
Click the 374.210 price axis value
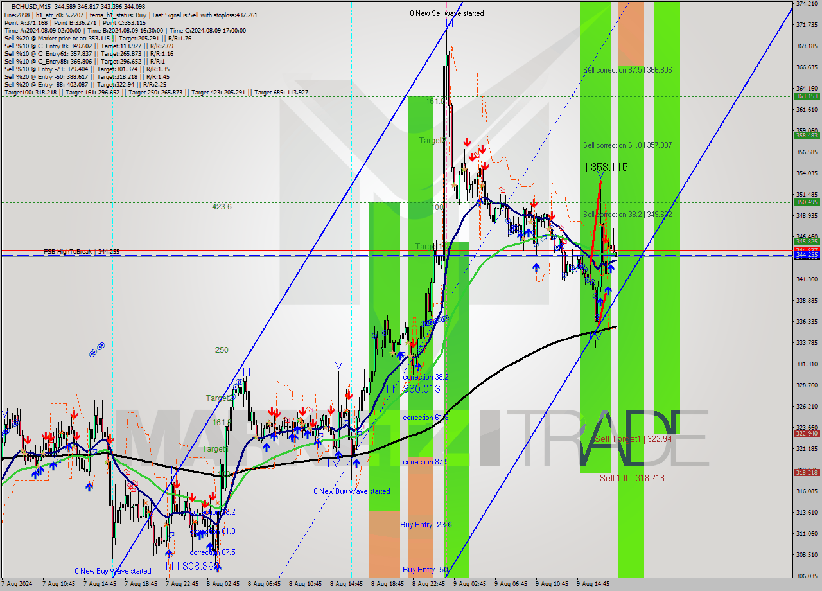click(806, 4)
